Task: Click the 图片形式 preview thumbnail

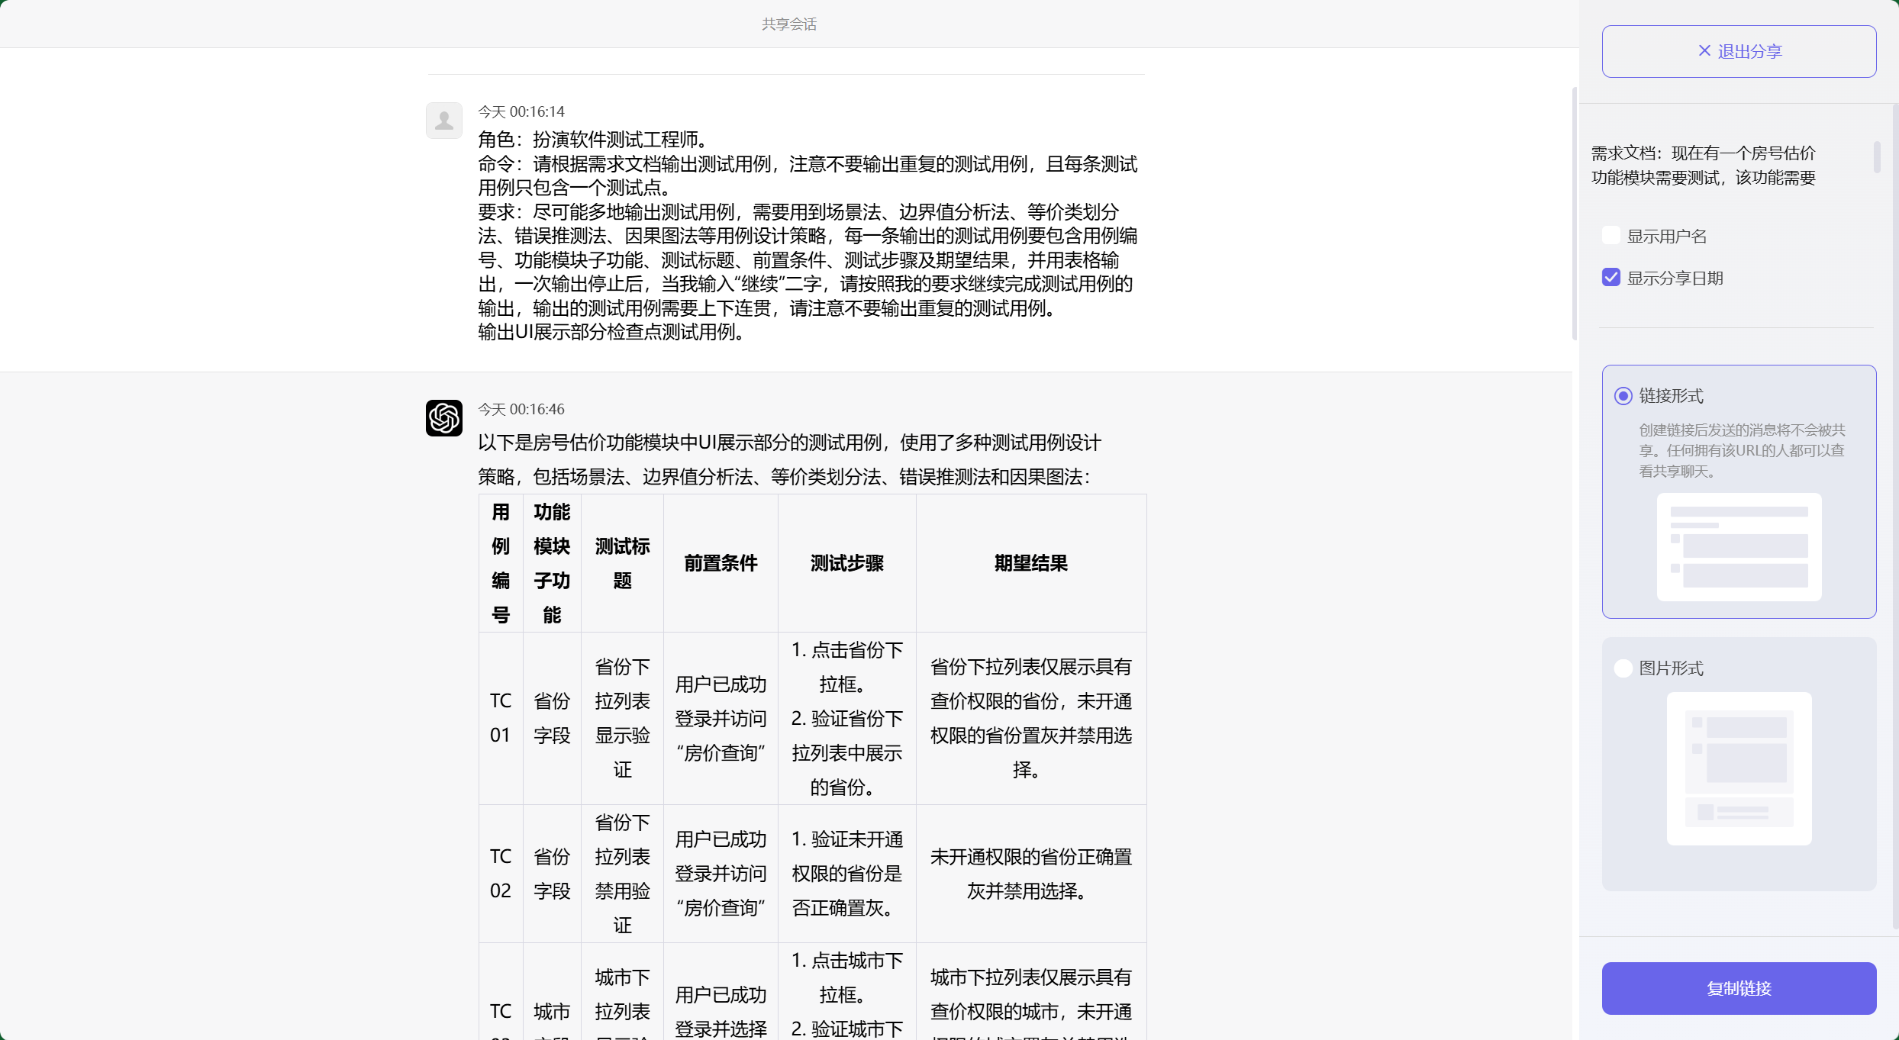Action: [1738, 769]
